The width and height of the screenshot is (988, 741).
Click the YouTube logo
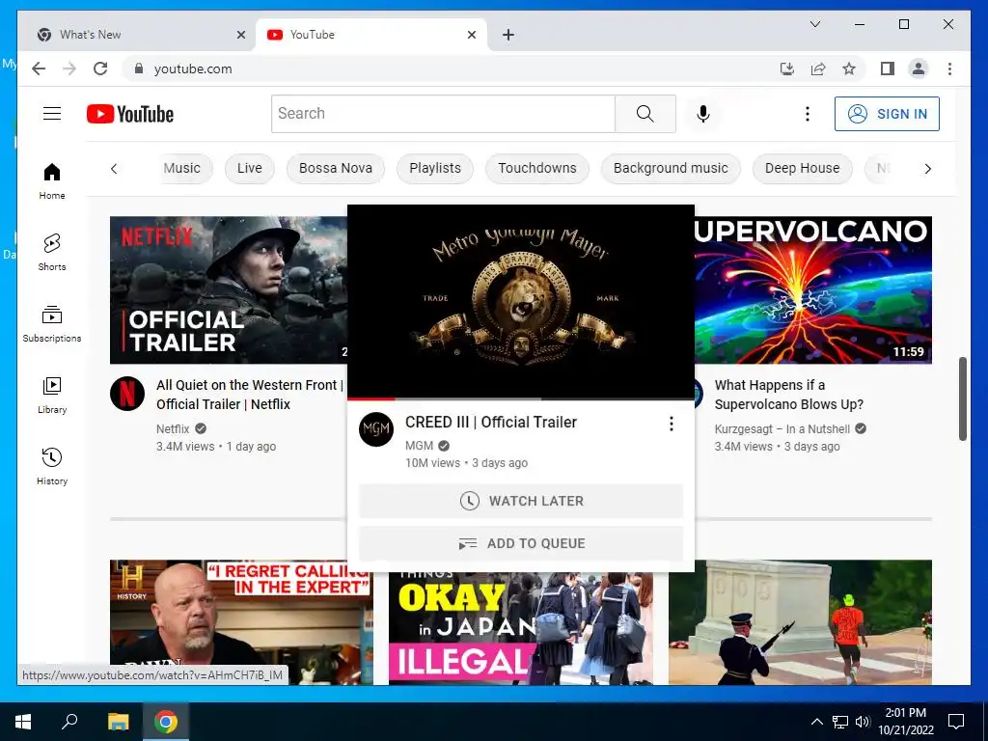click(x=130, y=114)
